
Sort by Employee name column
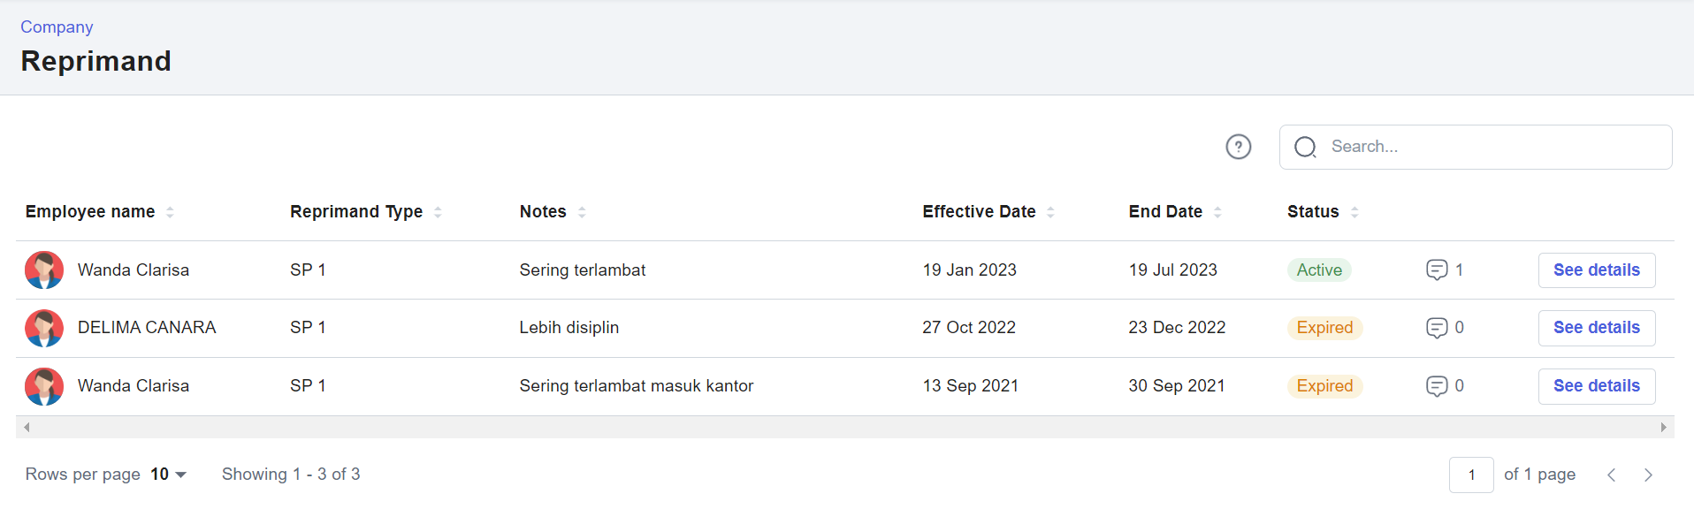click(170, 212)
